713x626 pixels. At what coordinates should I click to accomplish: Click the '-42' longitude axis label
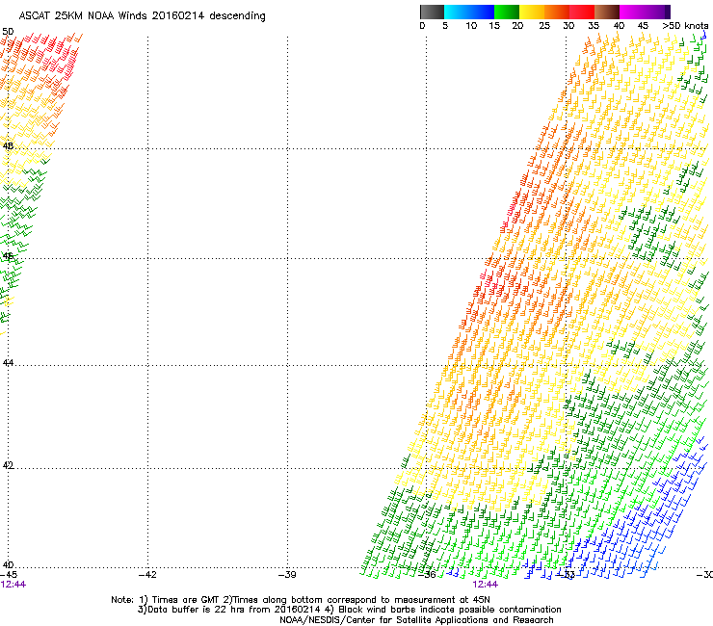(x=147, y=575)
